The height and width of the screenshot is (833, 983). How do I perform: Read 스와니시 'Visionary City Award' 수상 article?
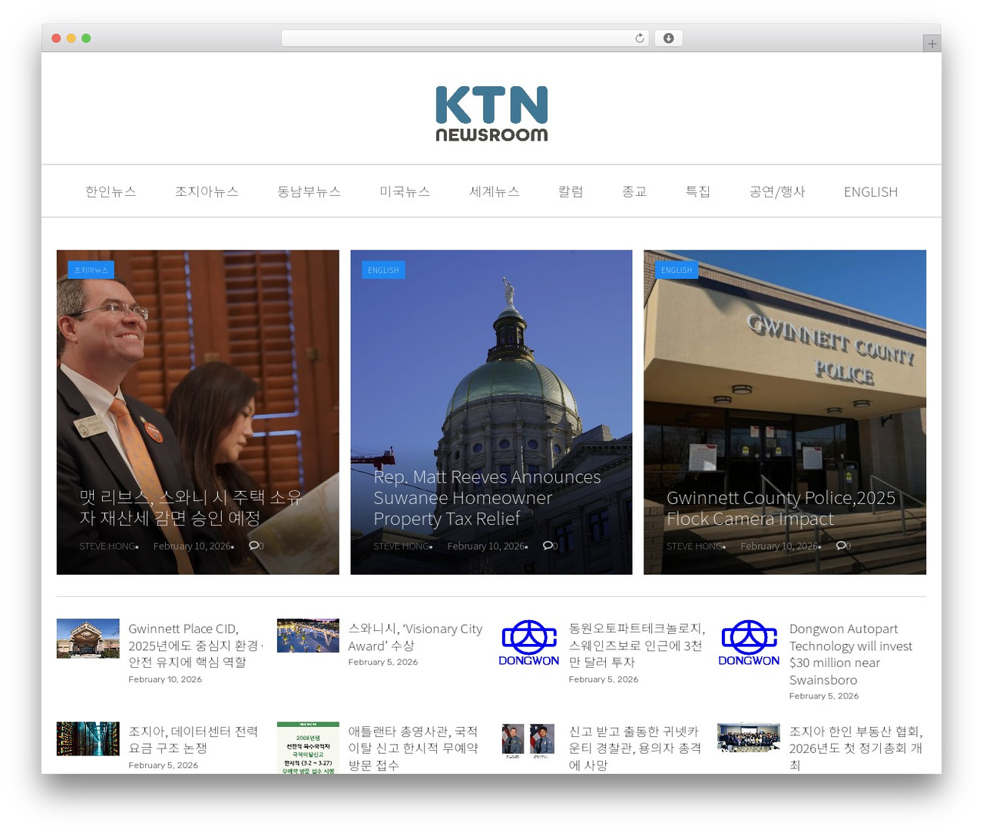pos(415,637)
